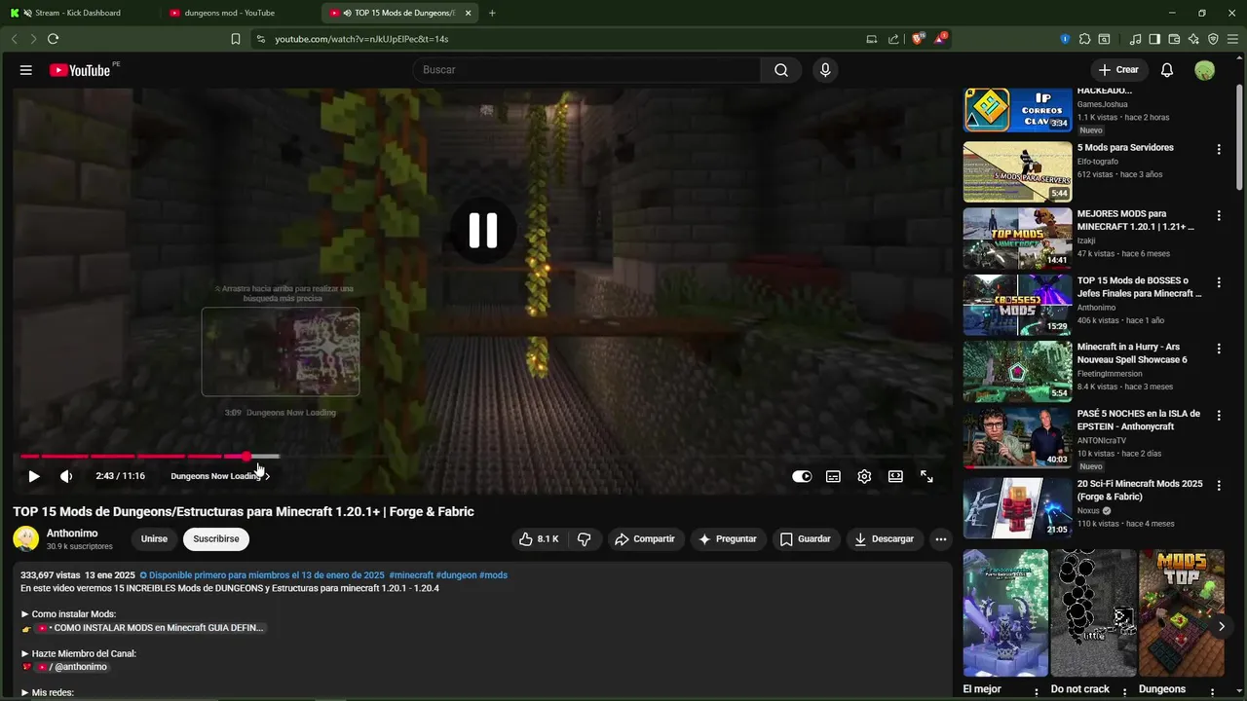
Task: Open browser extensions puzzle icon
Action: tap(1084, 39)
